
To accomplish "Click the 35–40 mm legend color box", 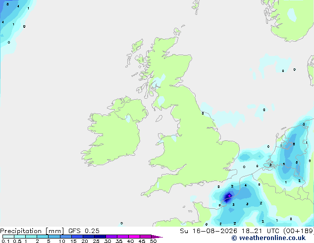I will [123, 237].
